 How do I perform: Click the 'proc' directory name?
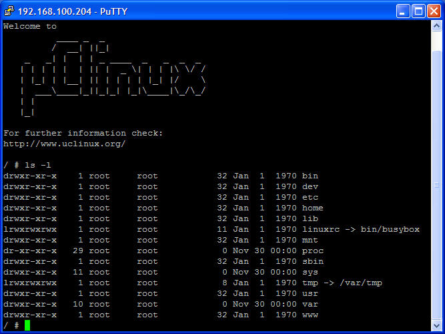313,251
